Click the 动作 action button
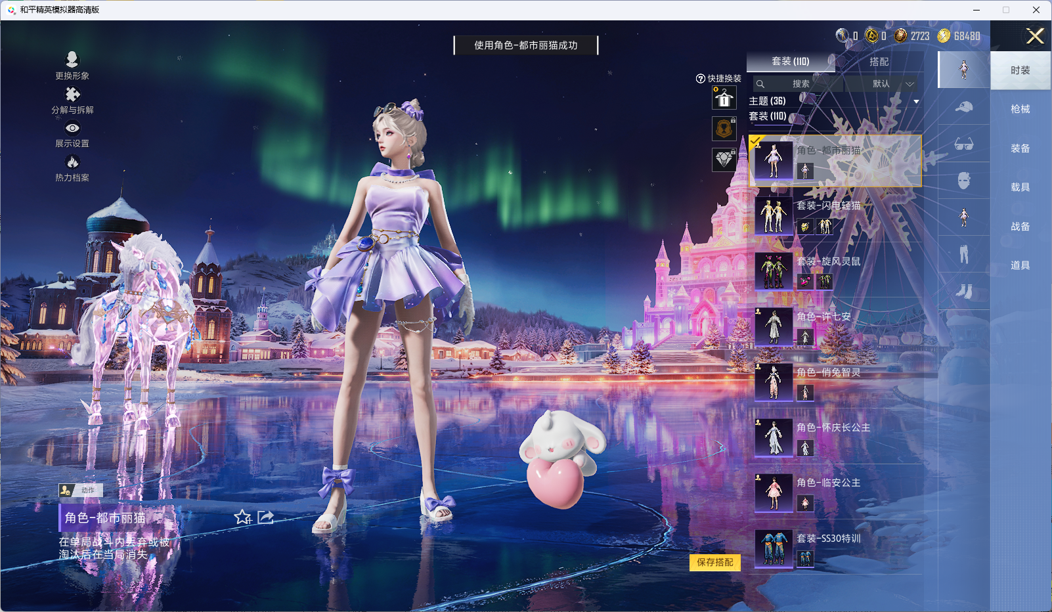Image resolution: width=1052 pixels, height=612 pixels. tap(81, 490)
